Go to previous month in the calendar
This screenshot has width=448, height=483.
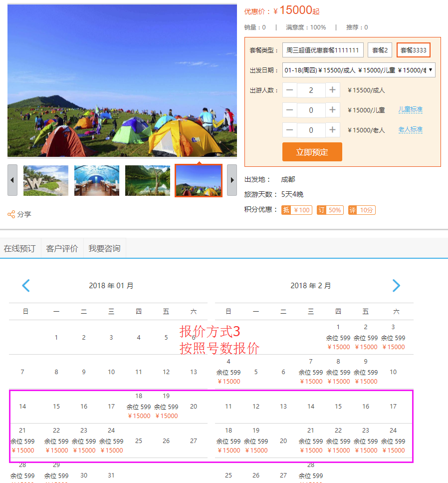click(x=26, y=285)
